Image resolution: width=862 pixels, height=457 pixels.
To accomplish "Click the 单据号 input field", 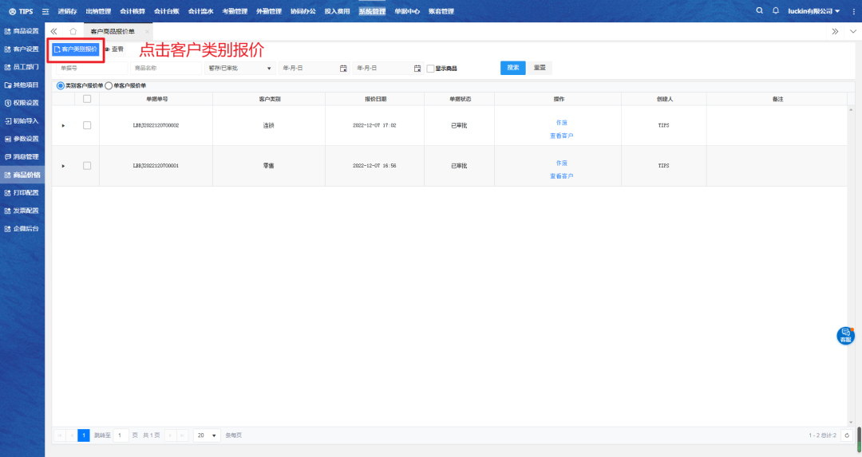I will tap(89, 69).
